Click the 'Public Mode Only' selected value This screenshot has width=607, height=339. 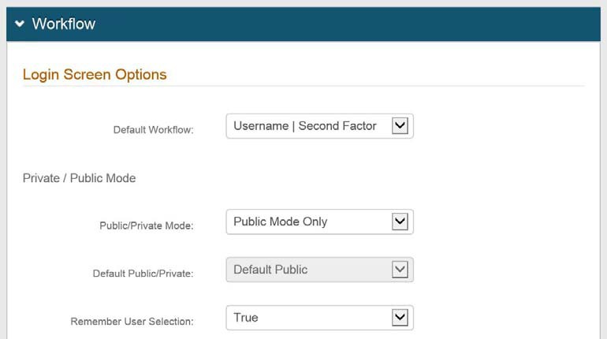coord(280,222)
